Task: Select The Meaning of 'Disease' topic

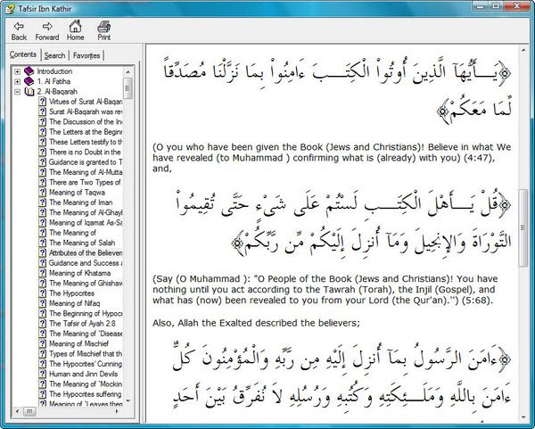Action: (86, 334)
